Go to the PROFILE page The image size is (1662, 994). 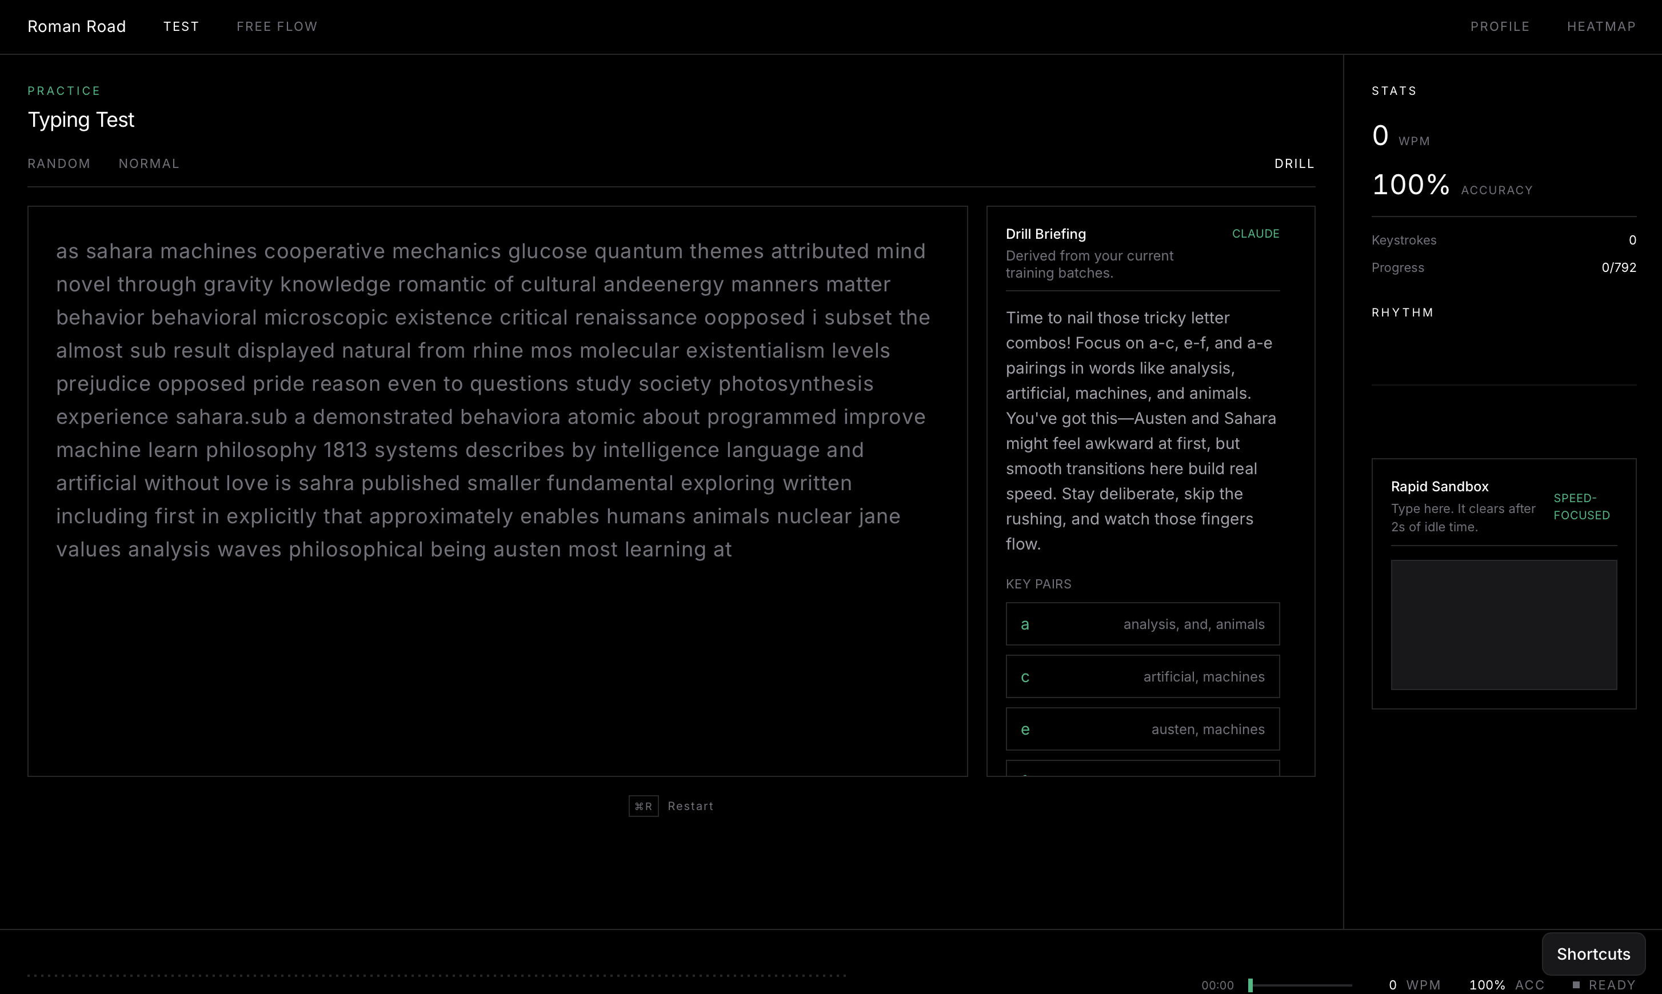[x=1499, y=26]
